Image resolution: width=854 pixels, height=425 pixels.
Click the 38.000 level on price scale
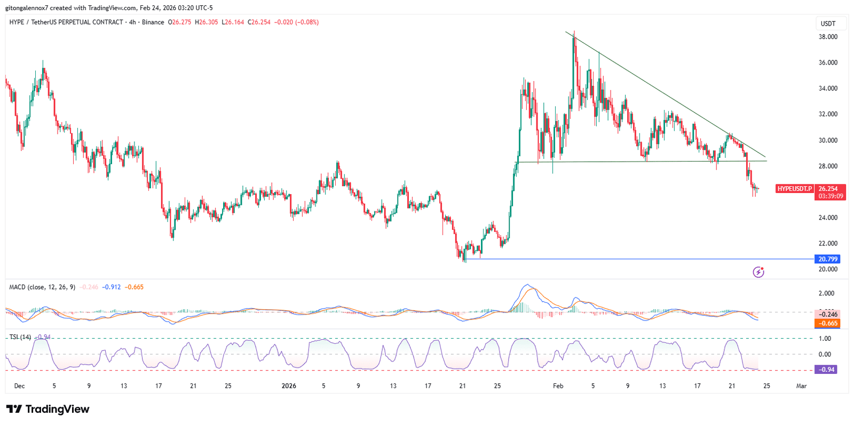[x=828, y=37]
